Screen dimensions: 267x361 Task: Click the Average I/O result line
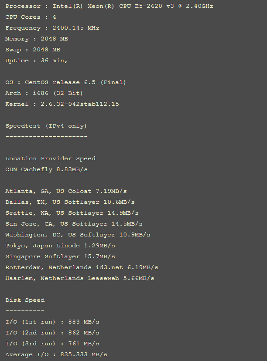coord(56,354)
